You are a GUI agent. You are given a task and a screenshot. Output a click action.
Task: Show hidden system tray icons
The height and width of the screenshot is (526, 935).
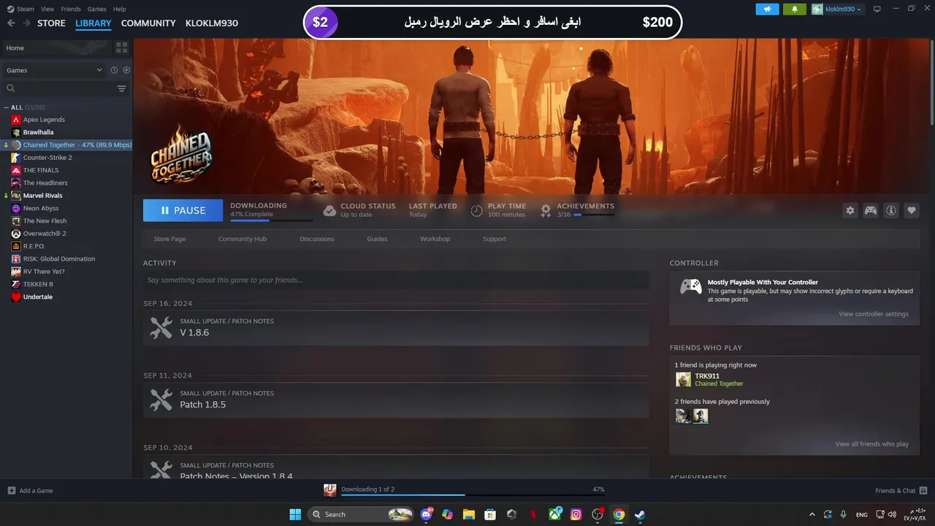(812, 514)
